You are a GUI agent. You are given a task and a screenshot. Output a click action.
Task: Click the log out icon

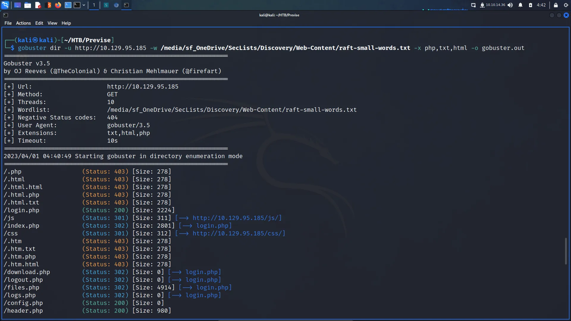[566, 5]
